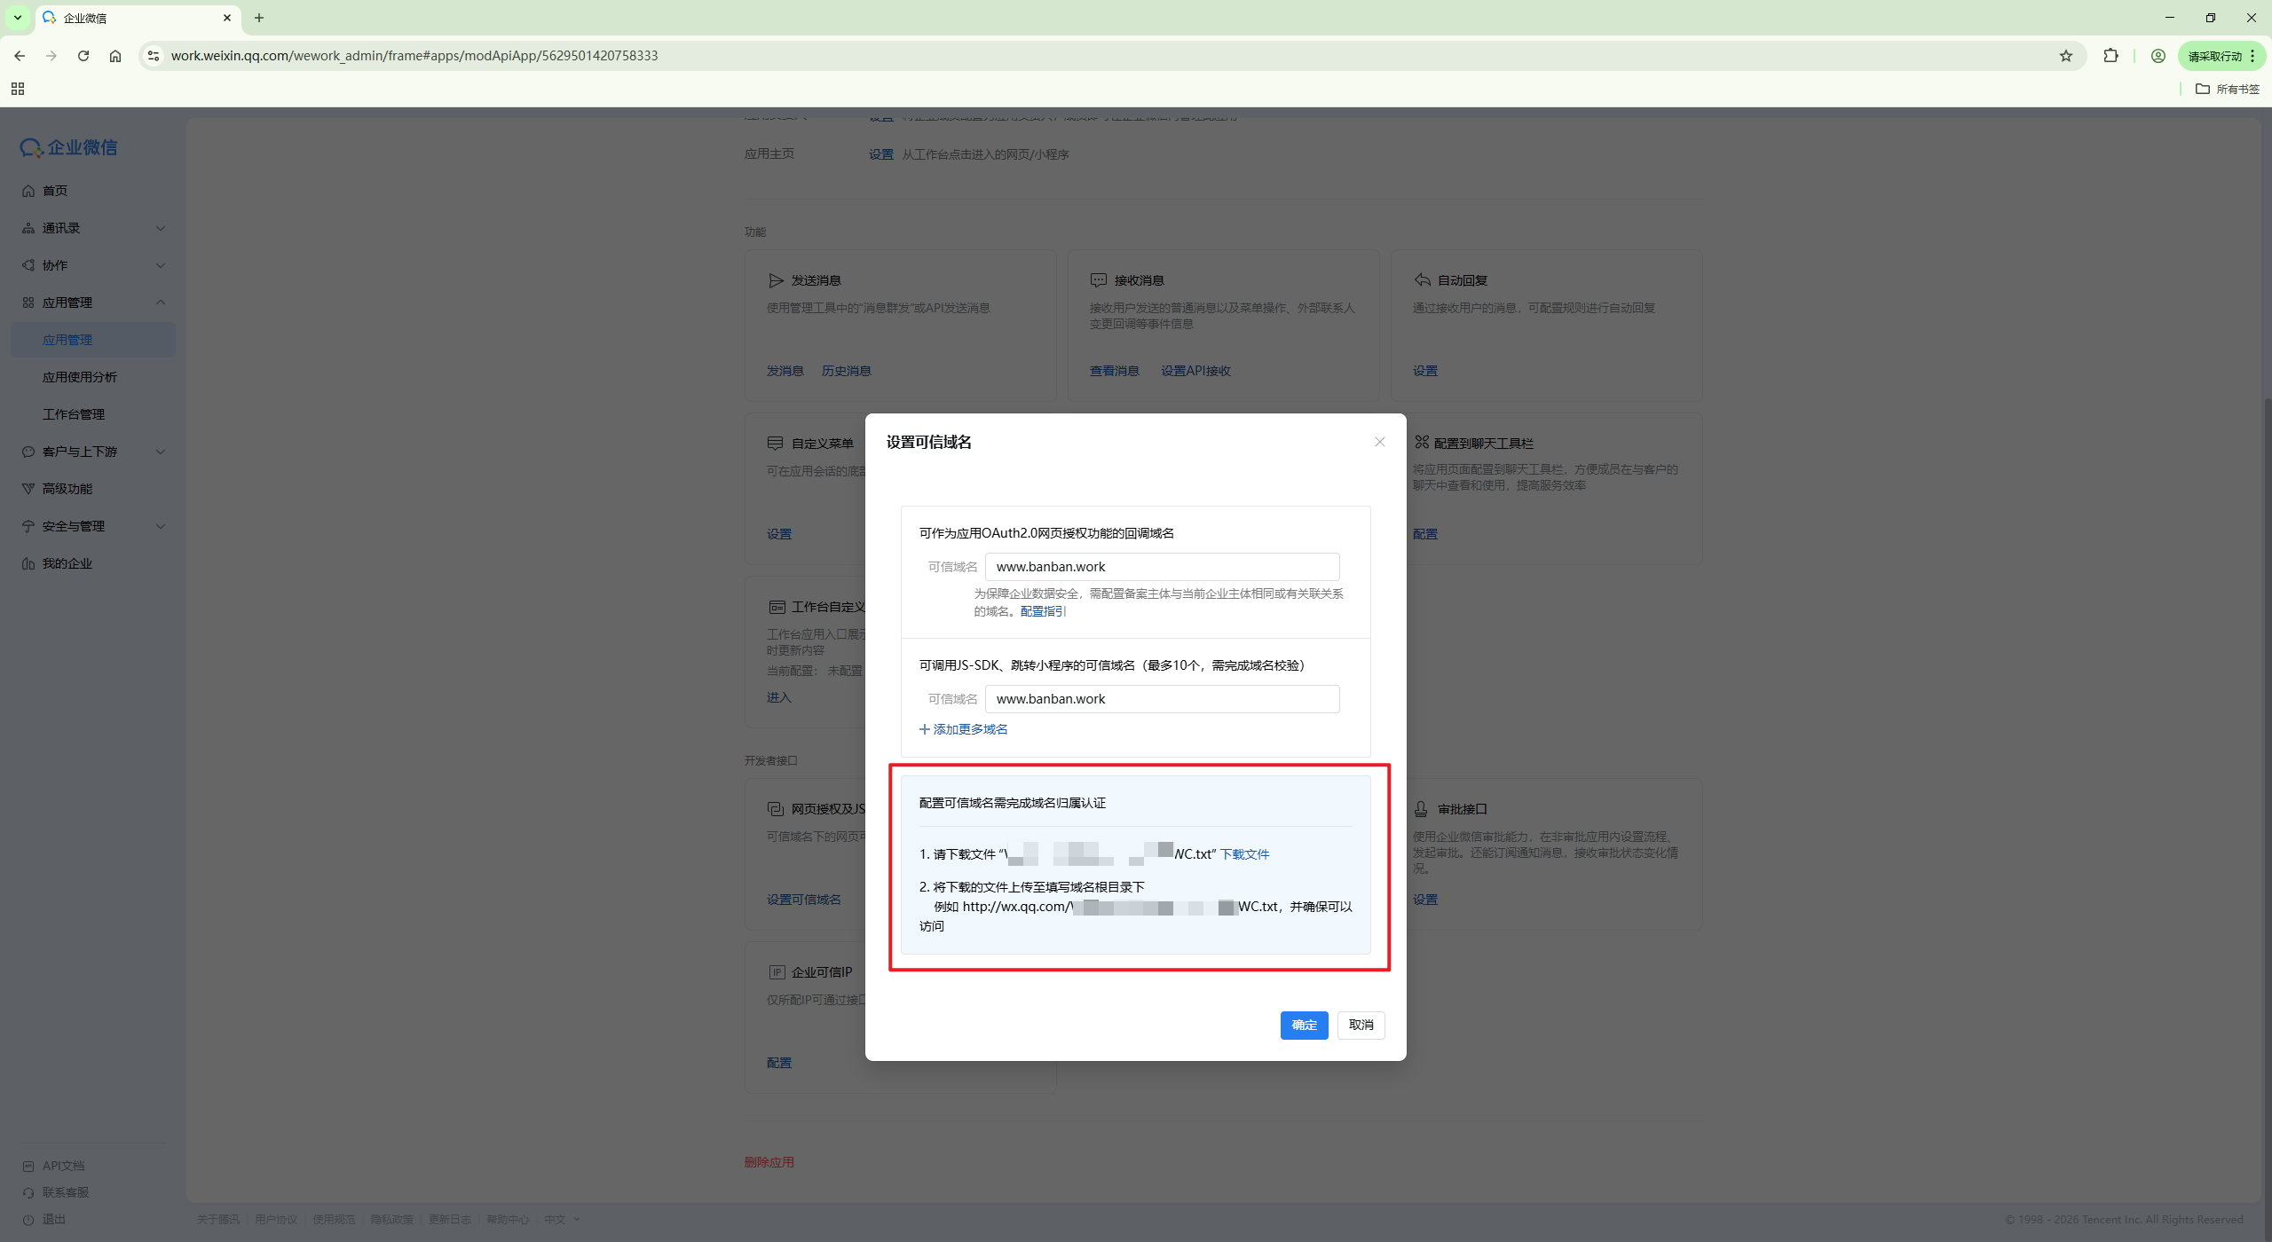Open the browser profile icon
The height and width of the screenshot is (1242, 2272).
pyautogui.click(x=2158, y=56)
